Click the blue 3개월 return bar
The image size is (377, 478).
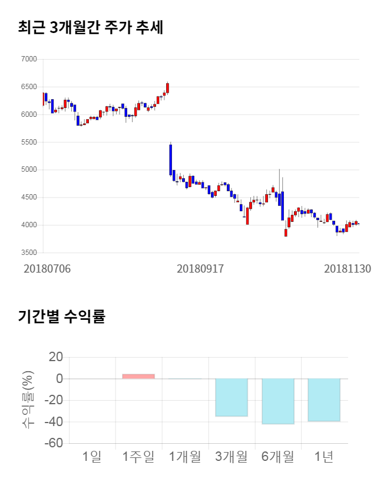(x=232, y=397)
